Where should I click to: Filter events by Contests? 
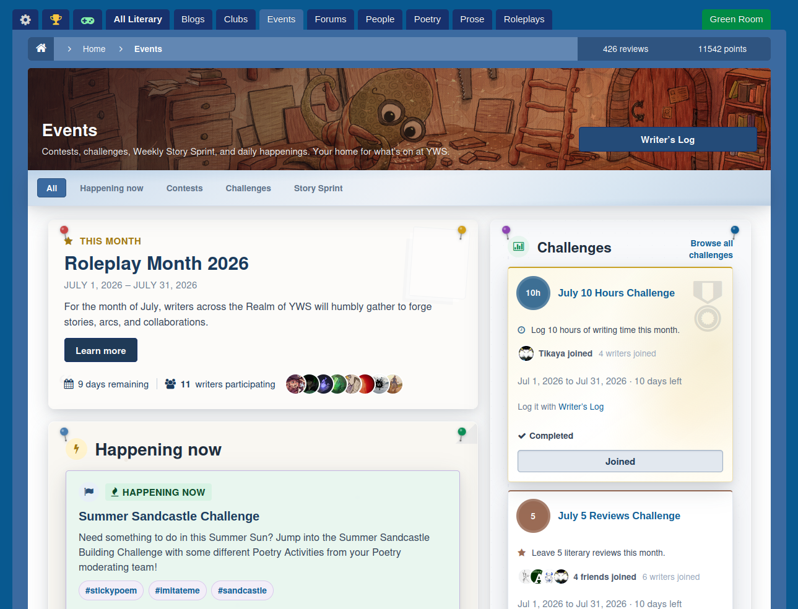pos(184,188)
